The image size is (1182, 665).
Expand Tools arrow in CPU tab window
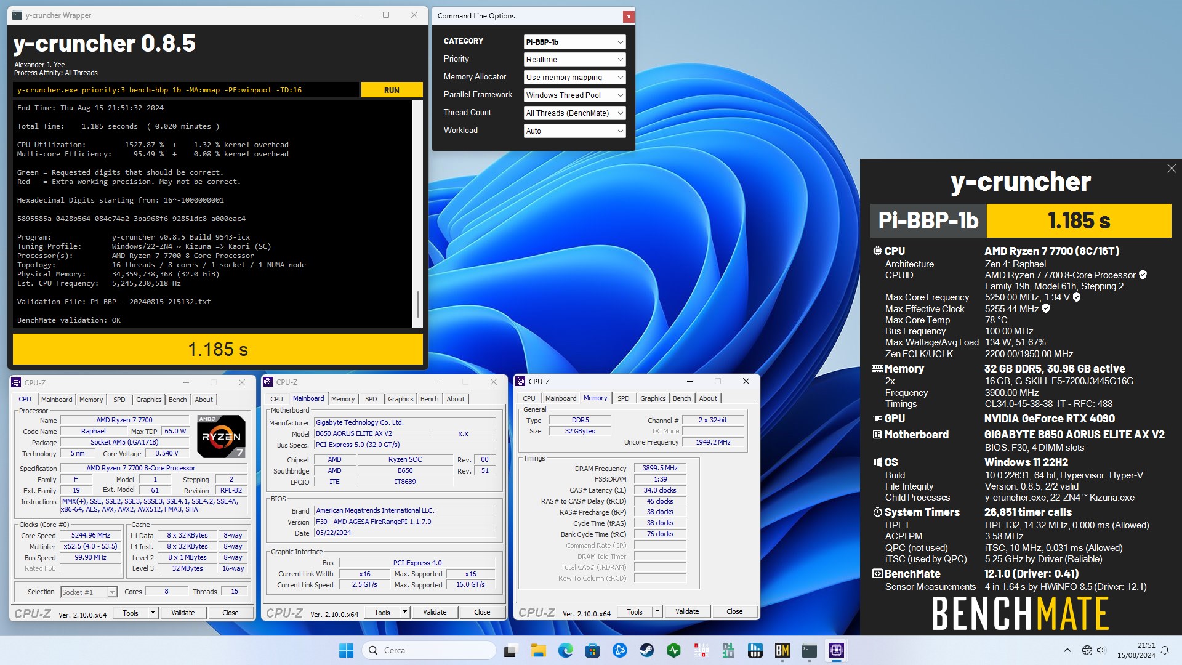[x=153, y=612]
